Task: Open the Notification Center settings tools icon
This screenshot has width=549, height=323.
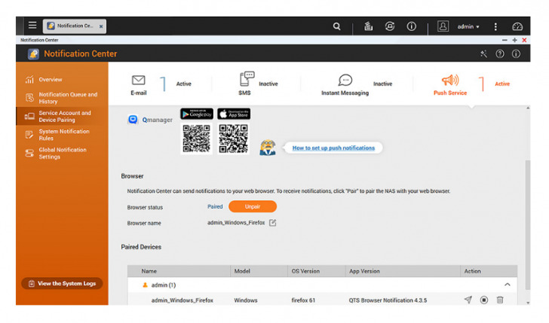Action: tap(483, 54)
